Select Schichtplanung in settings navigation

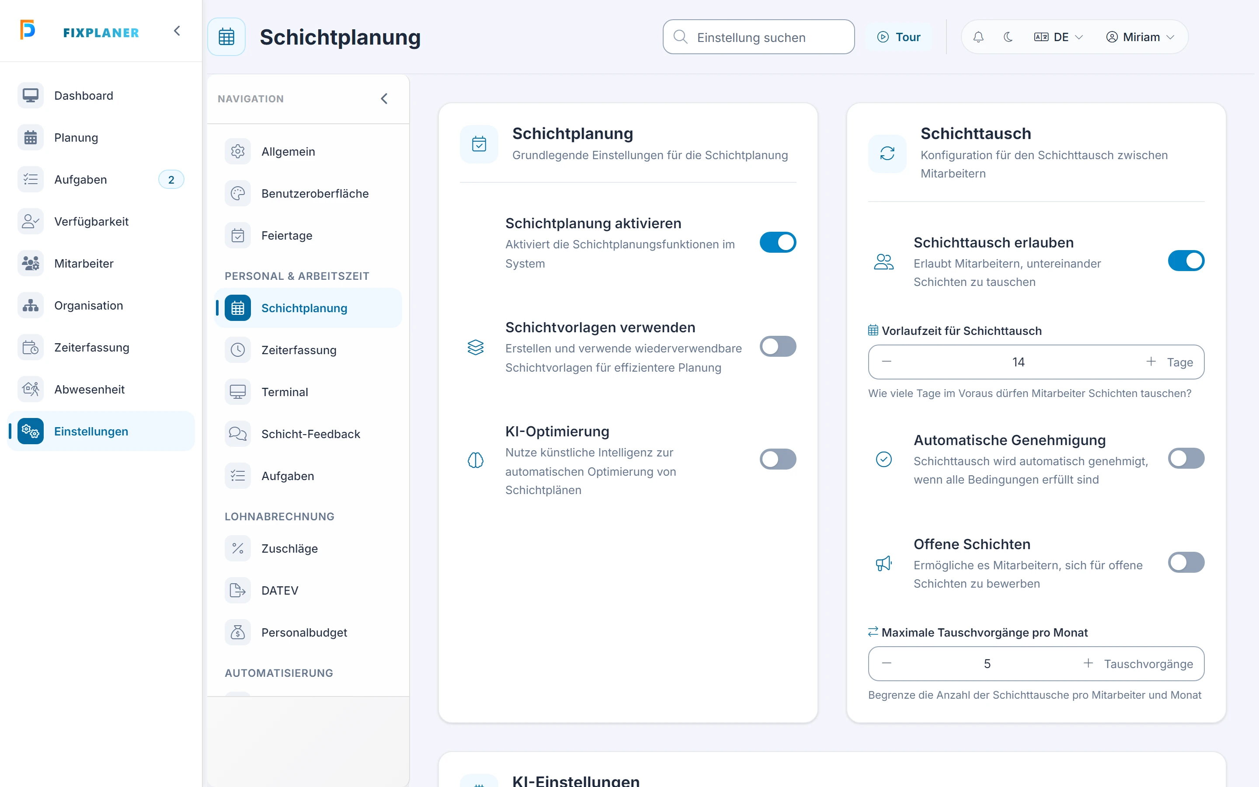coord(308,308)
